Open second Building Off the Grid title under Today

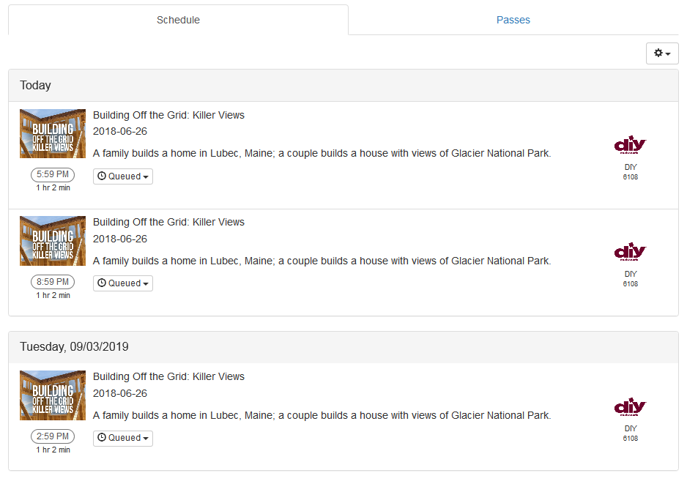(168, 222)
